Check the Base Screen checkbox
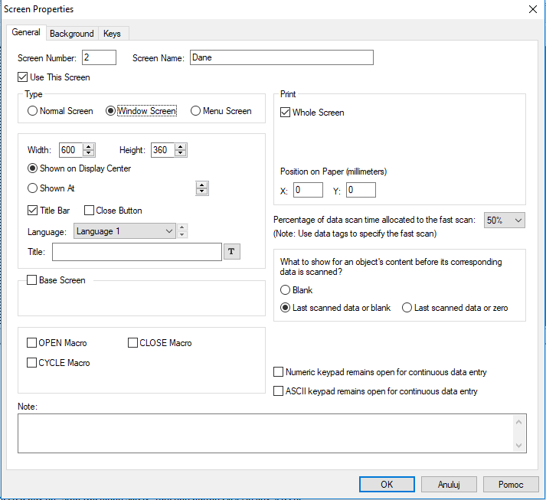The height and width of the screenshot is (500, 546). pyautogui.click(x=31, y=280)
